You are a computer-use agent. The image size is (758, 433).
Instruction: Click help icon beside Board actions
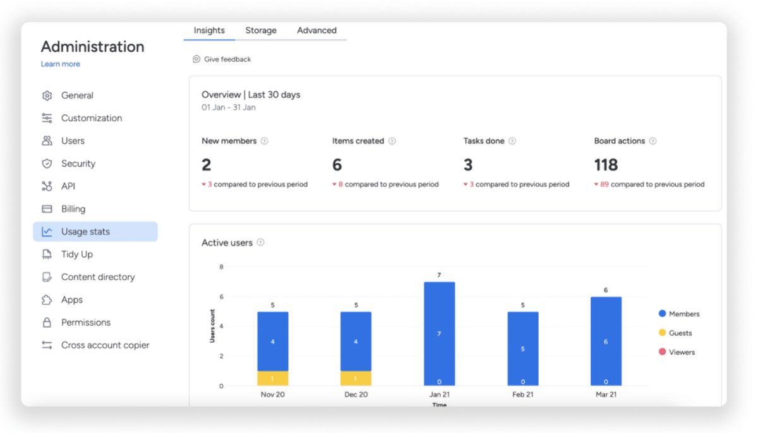[653, 141]
